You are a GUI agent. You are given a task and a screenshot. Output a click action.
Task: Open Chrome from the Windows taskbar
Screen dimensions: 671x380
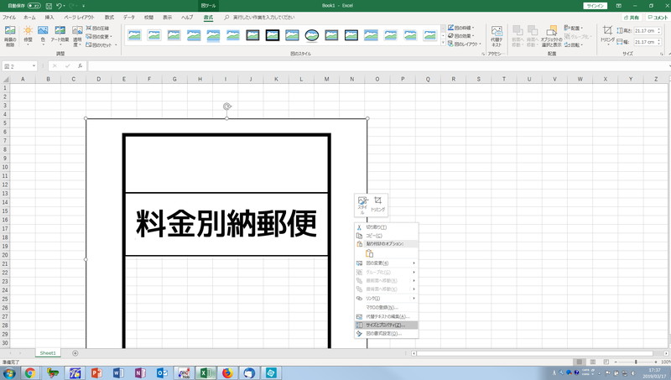tap(30, 373)
